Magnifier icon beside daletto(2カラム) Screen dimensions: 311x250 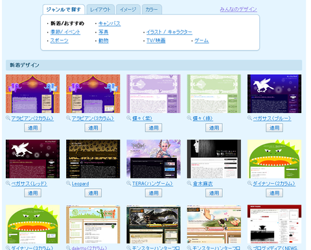pyautogui.click(x=69, y=248)
